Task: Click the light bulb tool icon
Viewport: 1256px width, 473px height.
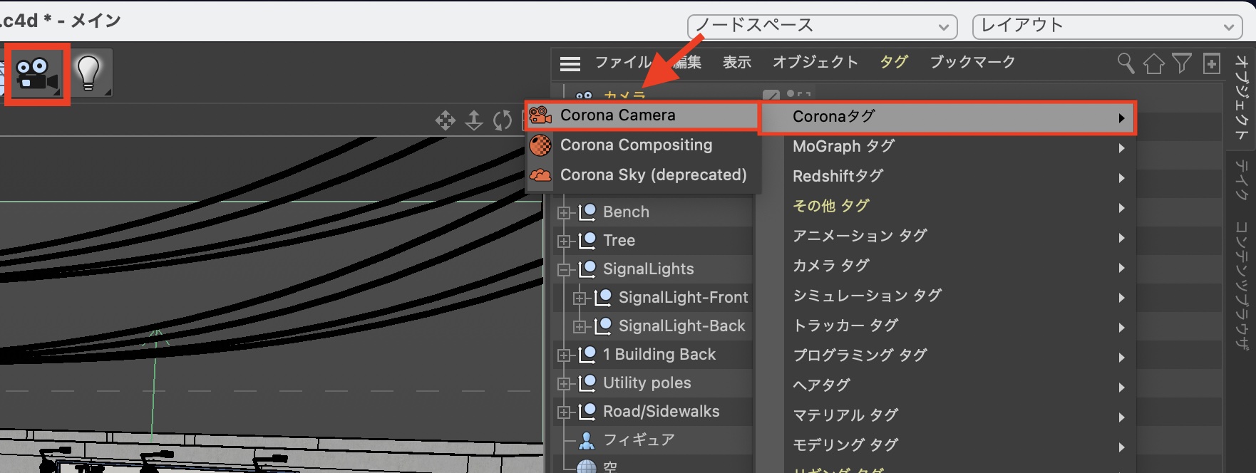Action: pos(89,73)
